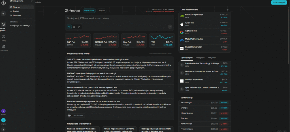Click the Ulepsz upgrade arrow icon
290x132 pixels.
pyautogui.click(x=3, y=120)
